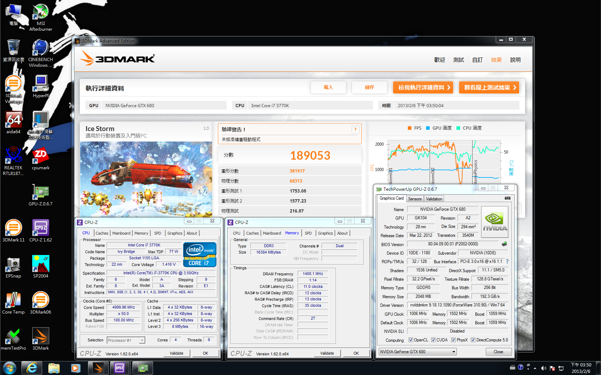Open Graphics tab in right CPU-Z window
This screenshot has width=601, height=375.
tap(325, 233)
